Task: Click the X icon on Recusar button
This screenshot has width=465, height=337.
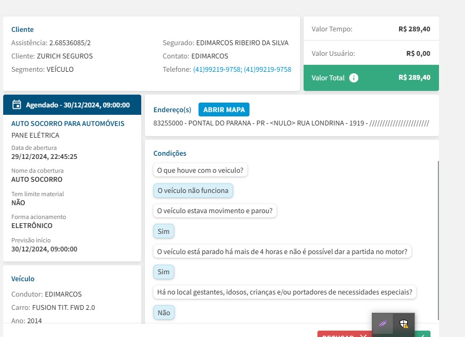Action: click(363, 335)
